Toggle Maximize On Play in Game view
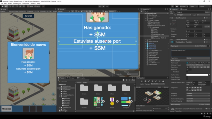The image size is (212, 119). click(46, 11)
